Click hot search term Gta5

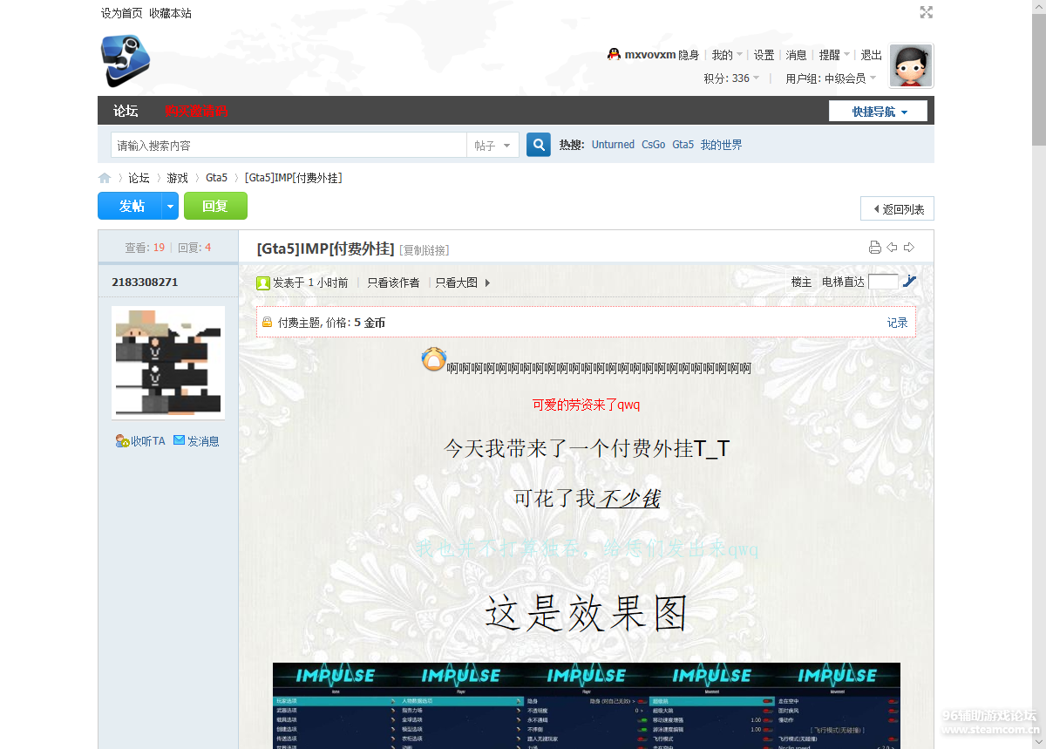pyautogui.click(x=683, y=145)
